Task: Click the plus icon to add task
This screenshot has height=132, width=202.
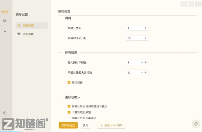Action: (x=5, y=31)
